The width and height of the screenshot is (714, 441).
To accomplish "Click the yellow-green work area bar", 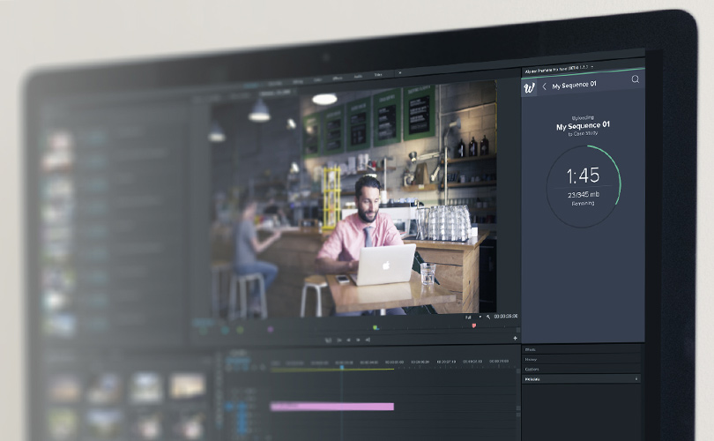I will (x=332, y=370).
